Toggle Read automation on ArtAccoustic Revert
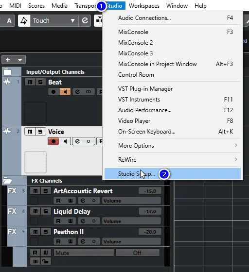Image resolution: width=249 pixels, height=272 pixels. point(58,201)
